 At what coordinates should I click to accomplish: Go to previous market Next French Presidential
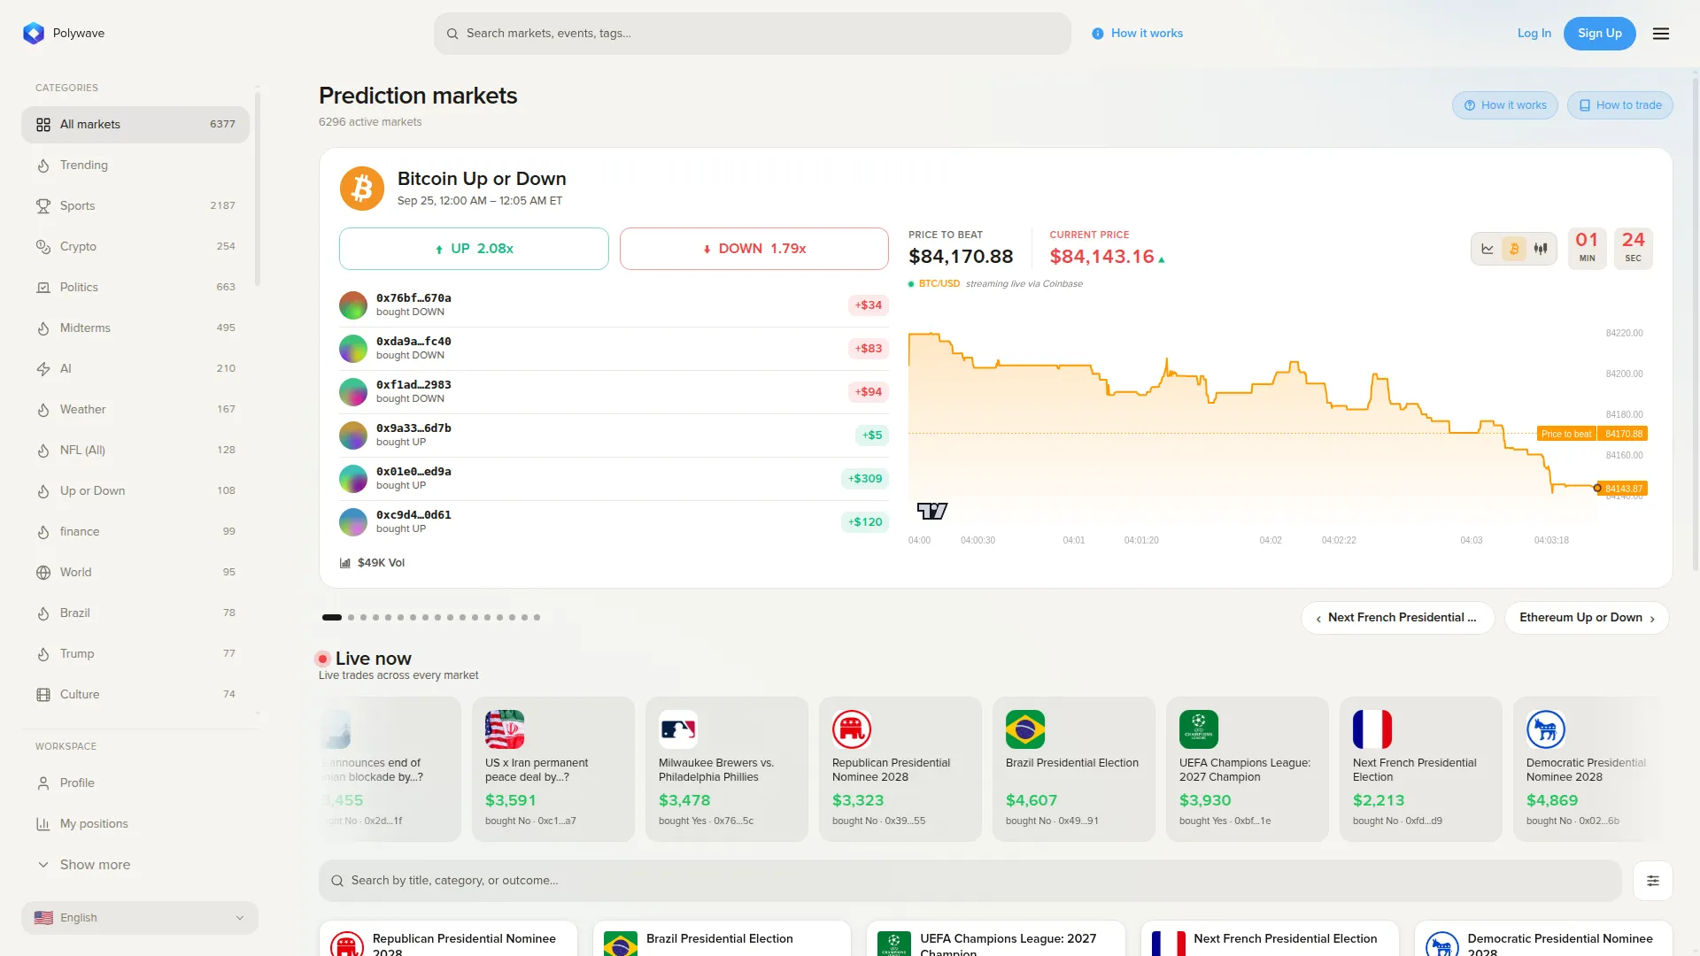click(x=1397, y=618)
